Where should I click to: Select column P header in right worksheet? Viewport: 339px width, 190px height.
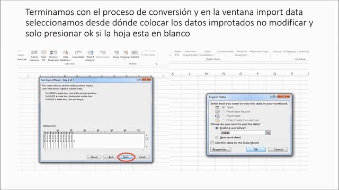257,74
